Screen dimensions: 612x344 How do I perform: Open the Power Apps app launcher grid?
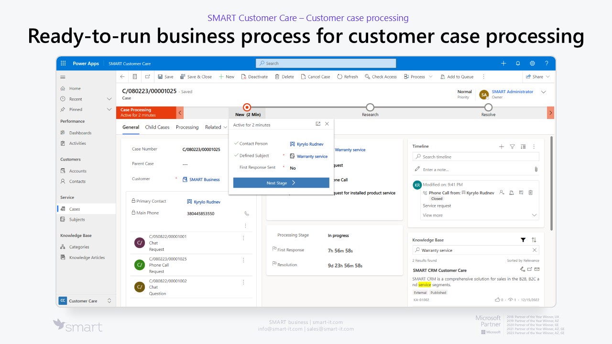tap(63, 64)
